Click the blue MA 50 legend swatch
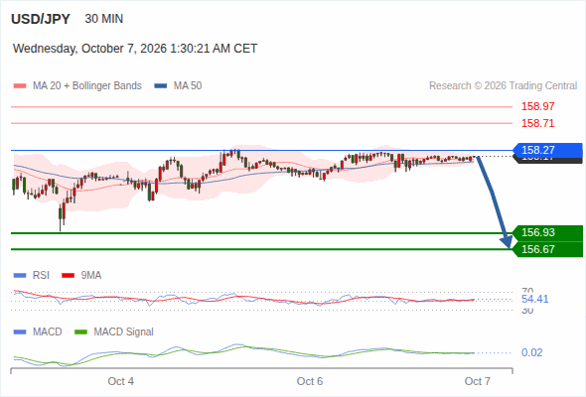Viewport: 586px width, 397px height. (161, 86)
